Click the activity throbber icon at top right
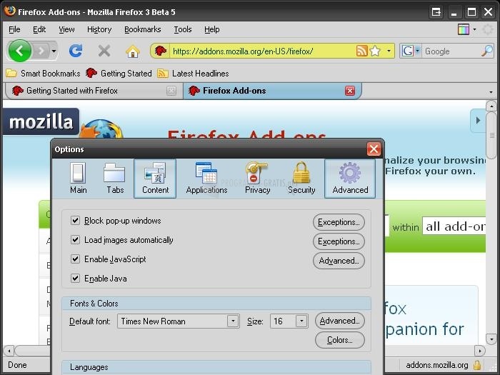Viewport: 500px width, 375px height. pyautogui.click(x=488, y=30)
